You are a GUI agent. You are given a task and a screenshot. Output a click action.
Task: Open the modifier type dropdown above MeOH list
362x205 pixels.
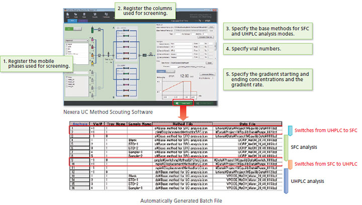[x=77, y=41]
